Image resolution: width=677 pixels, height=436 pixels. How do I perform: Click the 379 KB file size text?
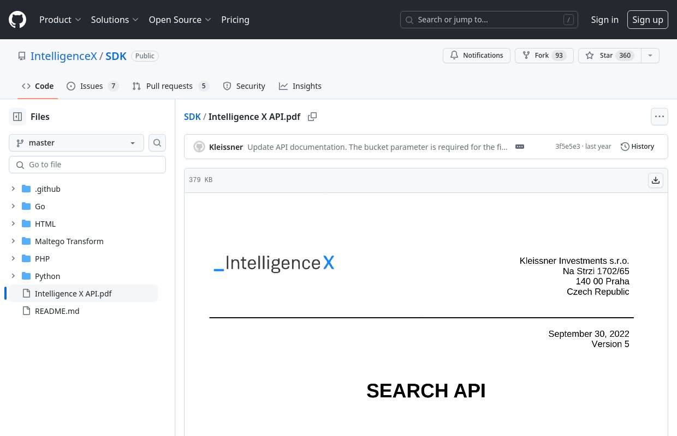pos(200,180)
